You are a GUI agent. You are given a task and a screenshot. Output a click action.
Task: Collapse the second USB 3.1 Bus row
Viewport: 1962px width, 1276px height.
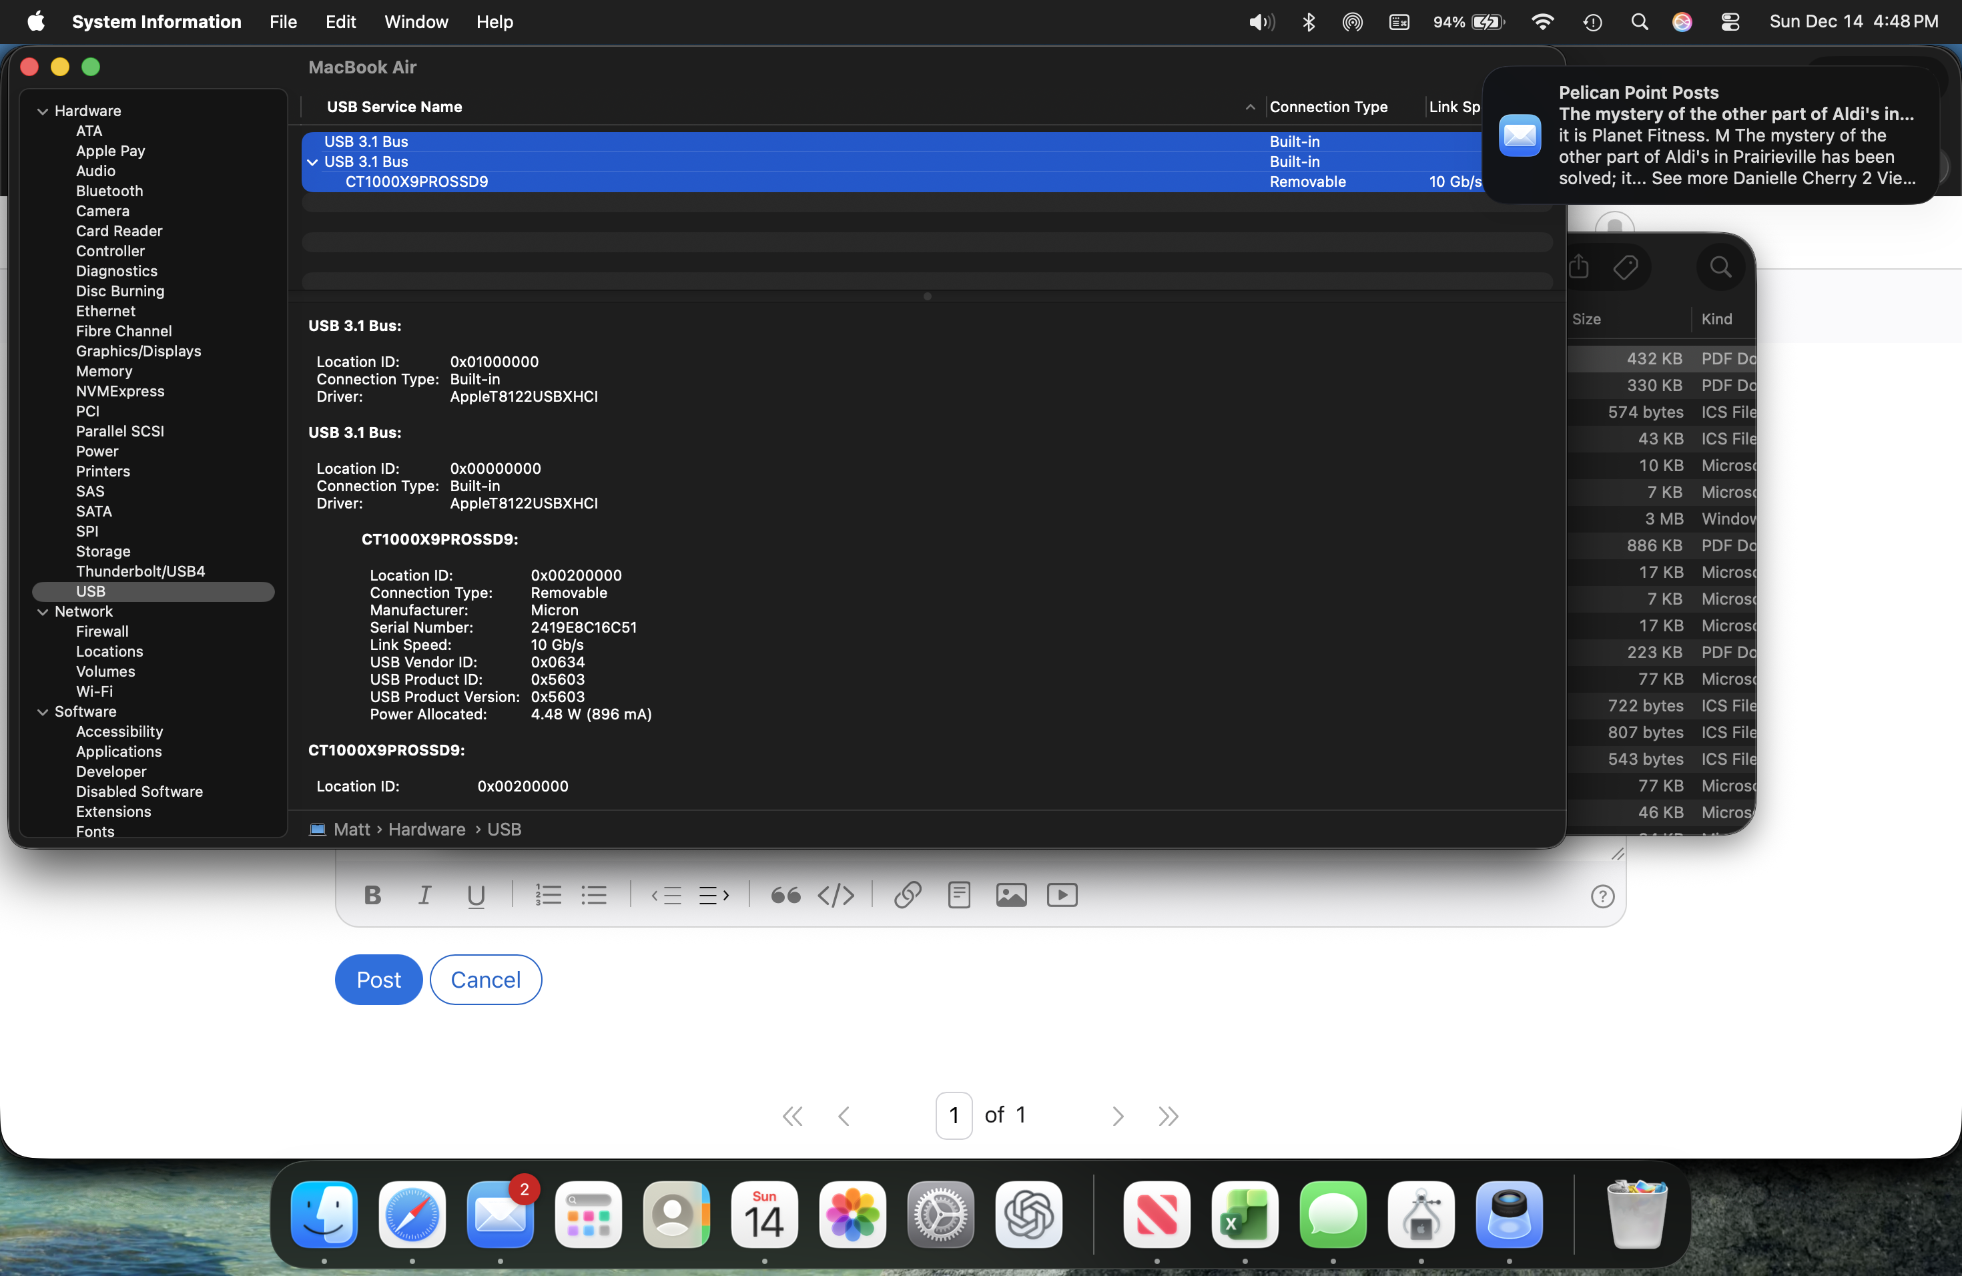click(x=312, y=162)
